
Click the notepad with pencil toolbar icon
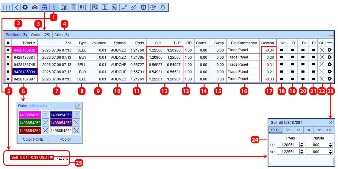tap(114, 7)
